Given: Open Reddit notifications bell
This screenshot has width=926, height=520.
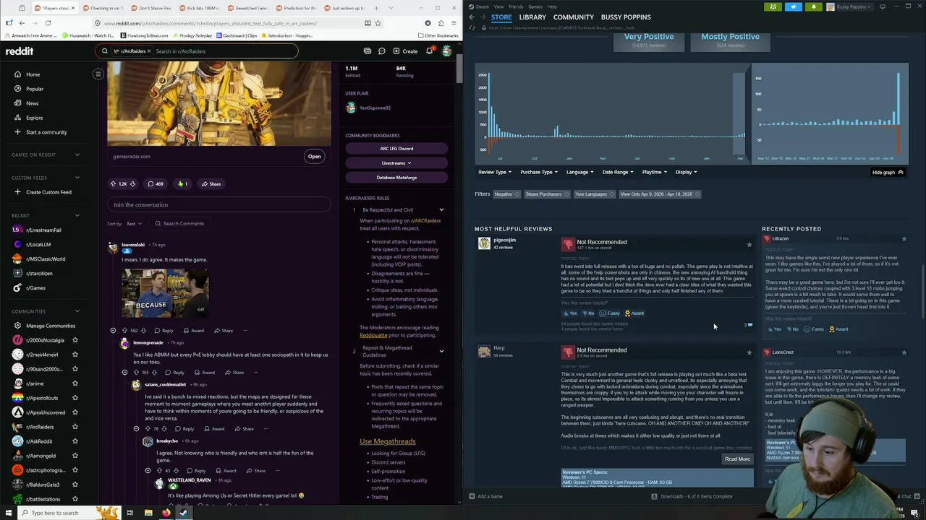Looking at the screenshot, I should point(429,51).
